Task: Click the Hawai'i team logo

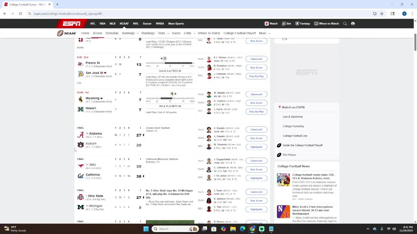Action: (x=80, y=110)
